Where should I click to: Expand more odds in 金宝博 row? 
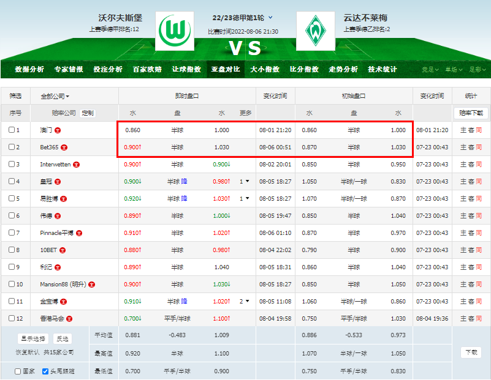coord(245,301)
